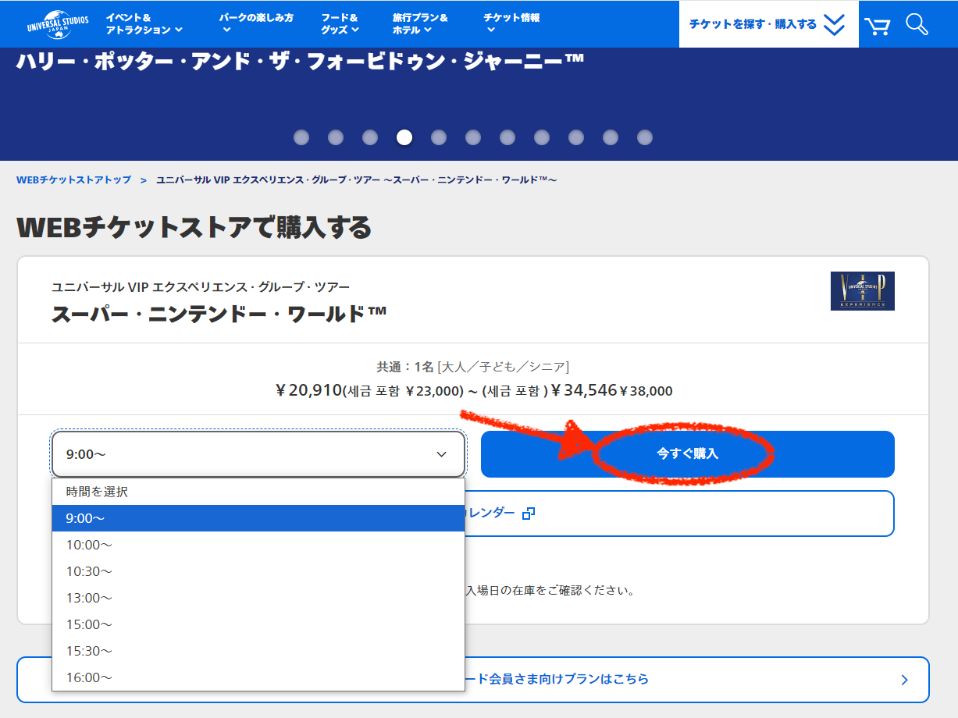The height and width of the screenshot is (718, 958).
Task: Select the seventh carousel dot
Action: point(507,137)
